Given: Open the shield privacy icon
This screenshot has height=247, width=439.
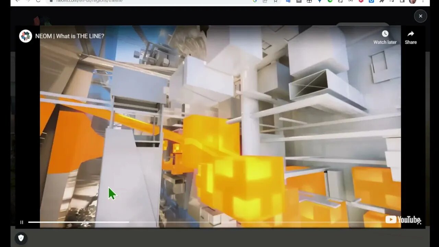Looking at the screenshot, I should pos(21,238).
